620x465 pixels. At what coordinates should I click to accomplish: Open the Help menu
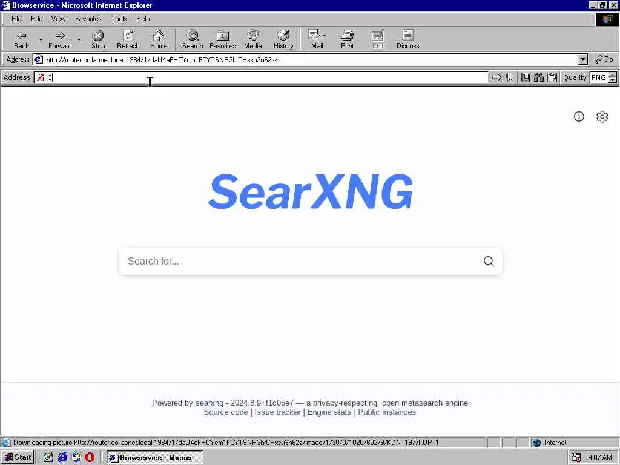pyautogui.click(x=143, y=19)
